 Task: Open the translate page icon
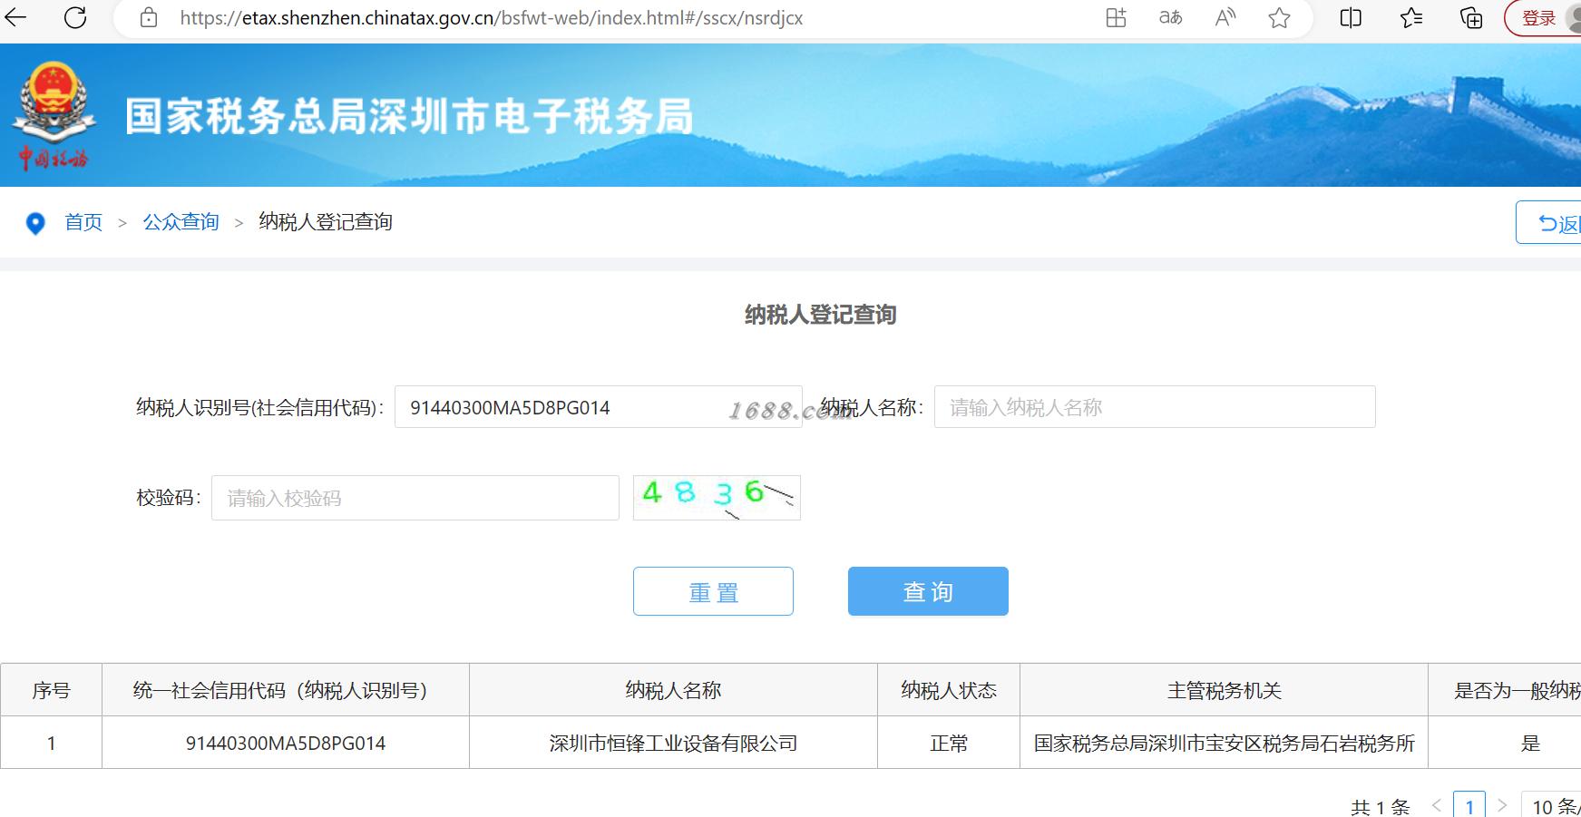point(1170,17)
